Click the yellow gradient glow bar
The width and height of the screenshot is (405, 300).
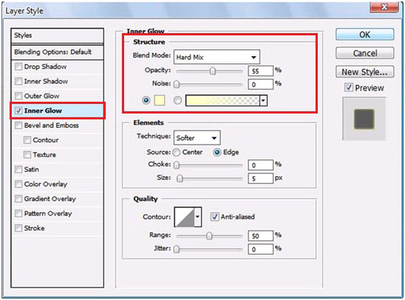tap(222, 100)
